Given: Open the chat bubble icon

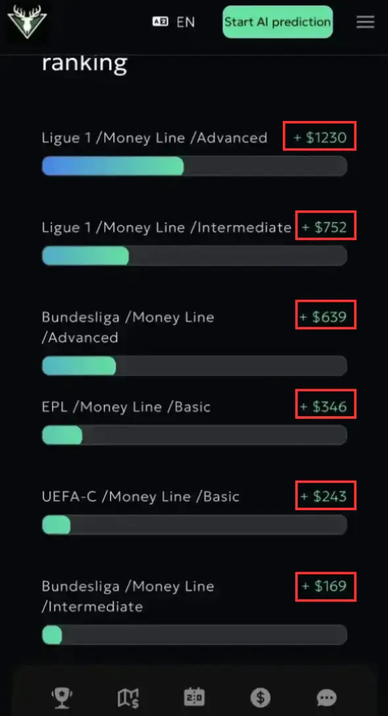Looking at the screenshot, I should click(x=326, y=698).
